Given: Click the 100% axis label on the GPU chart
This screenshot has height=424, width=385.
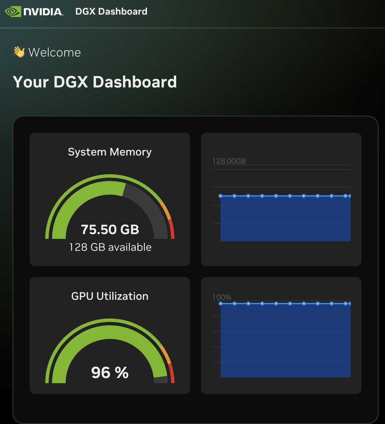Looking at the screenshot, I should click(222, 298).
